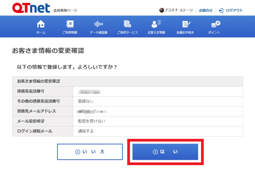Open the データ通信量 waveform icon
This screenshot has height=173, width=255.
98,24
